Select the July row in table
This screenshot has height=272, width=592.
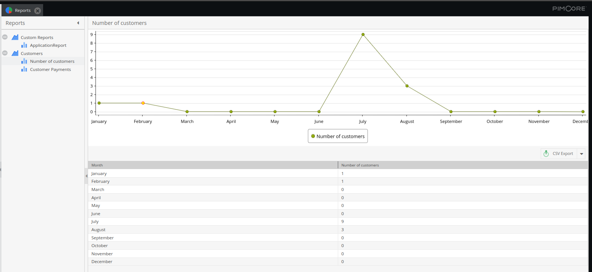[338, 221]
